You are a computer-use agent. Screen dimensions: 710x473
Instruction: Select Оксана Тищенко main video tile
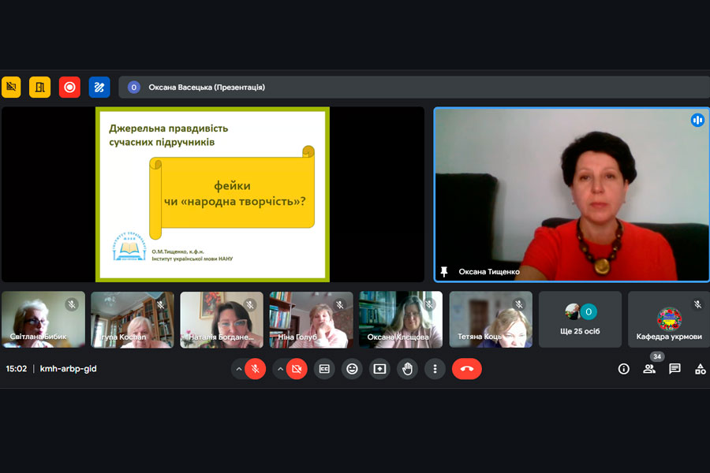tap(571, 195)
